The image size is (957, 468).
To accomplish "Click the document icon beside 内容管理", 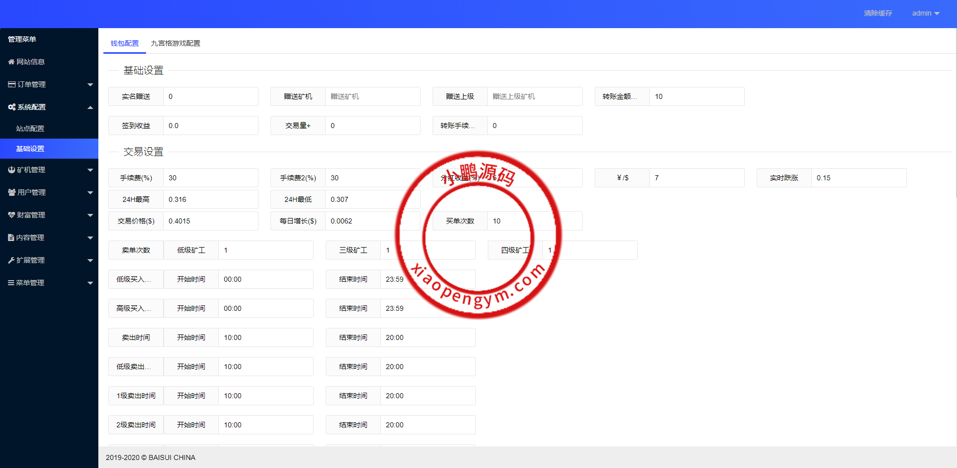I will [11, 238].
